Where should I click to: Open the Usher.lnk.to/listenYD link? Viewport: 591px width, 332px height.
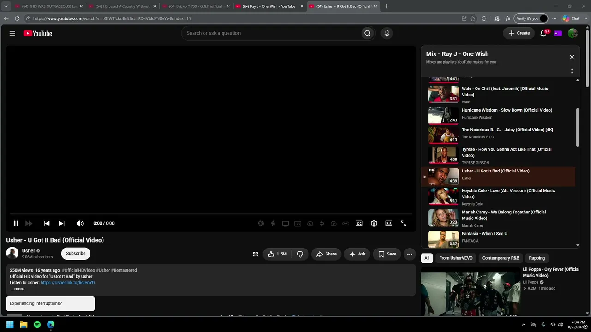point(68,283)
